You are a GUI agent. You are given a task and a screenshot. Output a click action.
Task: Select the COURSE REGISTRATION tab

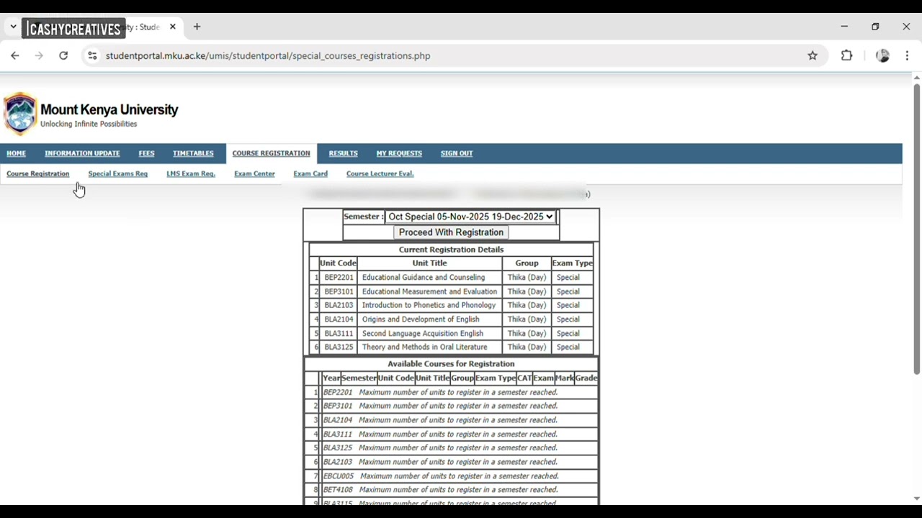[x=271, y=153]
